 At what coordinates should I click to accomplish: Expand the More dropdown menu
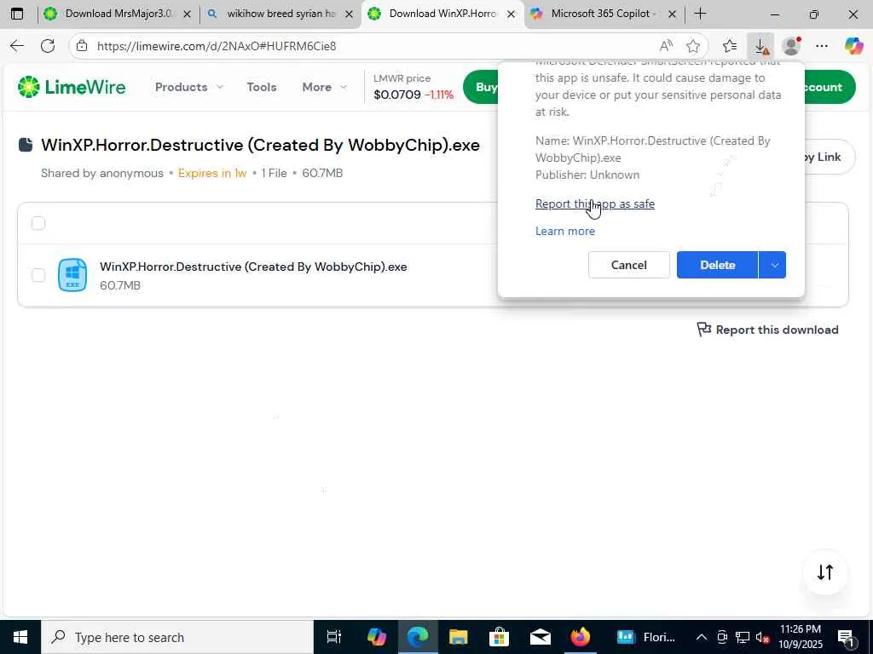tap(324, 87)
